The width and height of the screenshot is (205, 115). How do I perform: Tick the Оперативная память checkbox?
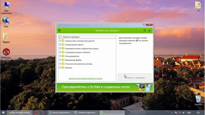pos(60,45)
